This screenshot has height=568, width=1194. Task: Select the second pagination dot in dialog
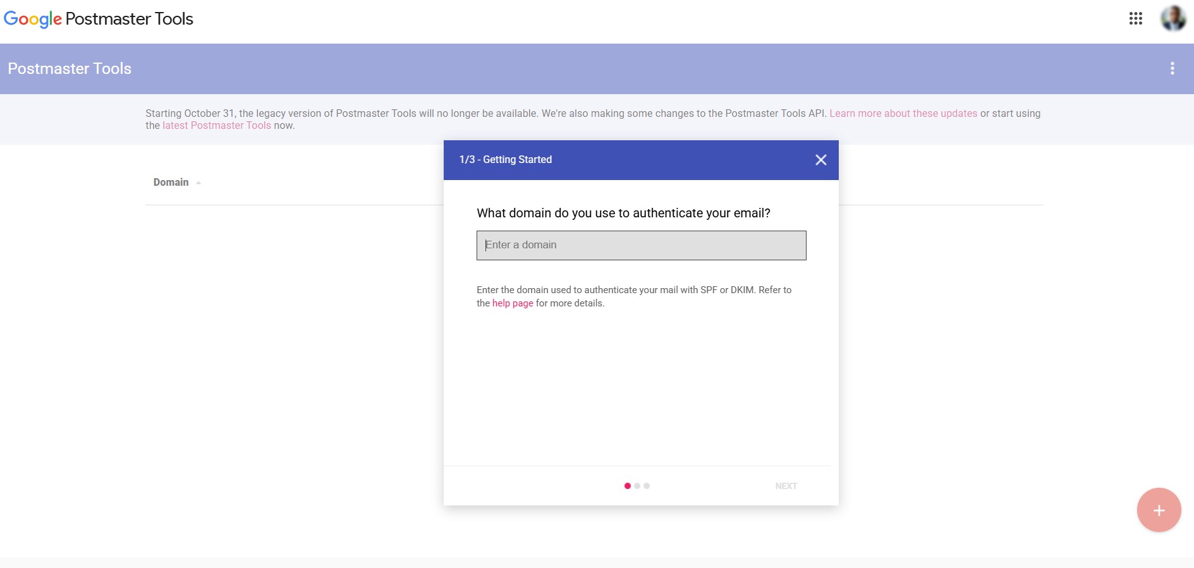pyautogui.click(x=637, y=486)
